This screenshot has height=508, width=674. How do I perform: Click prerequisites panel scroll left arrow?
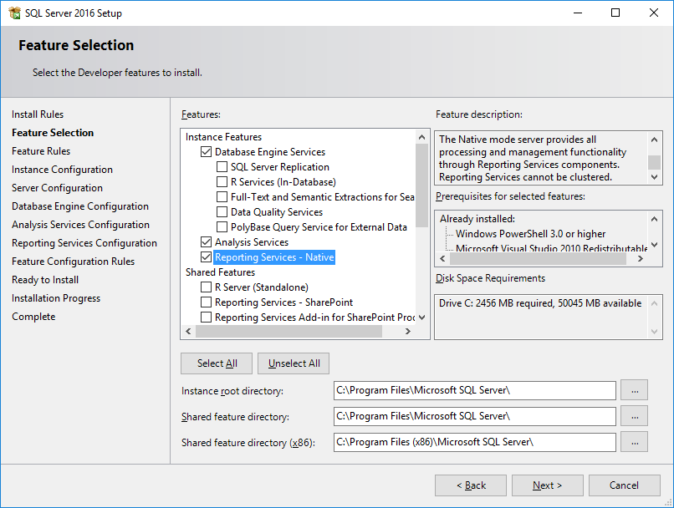pyautogui.click(x=442, y=258)
